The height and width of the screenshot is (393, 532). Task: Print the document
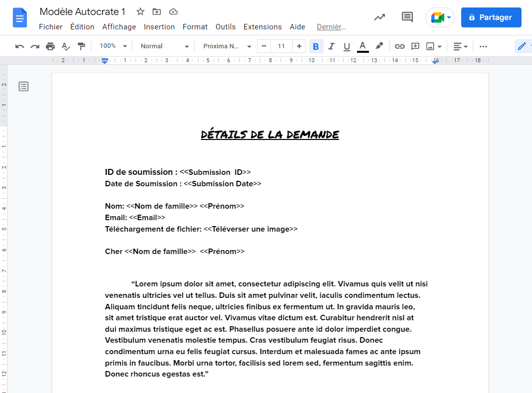(50, 46)
